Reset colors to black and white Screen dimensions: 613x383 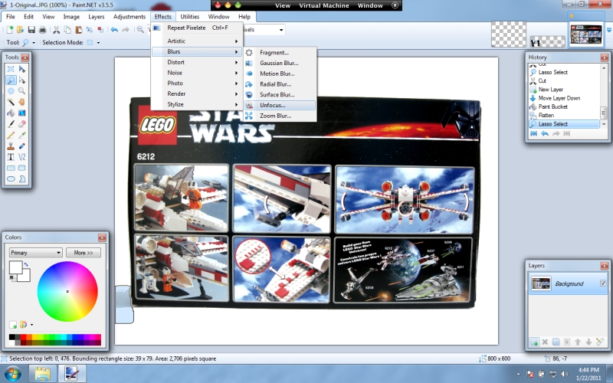coord(12,278)
